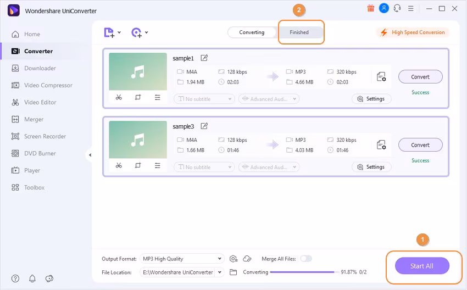
Task: Expand the File Location path dropdown arrow
Action: point(220,272)
